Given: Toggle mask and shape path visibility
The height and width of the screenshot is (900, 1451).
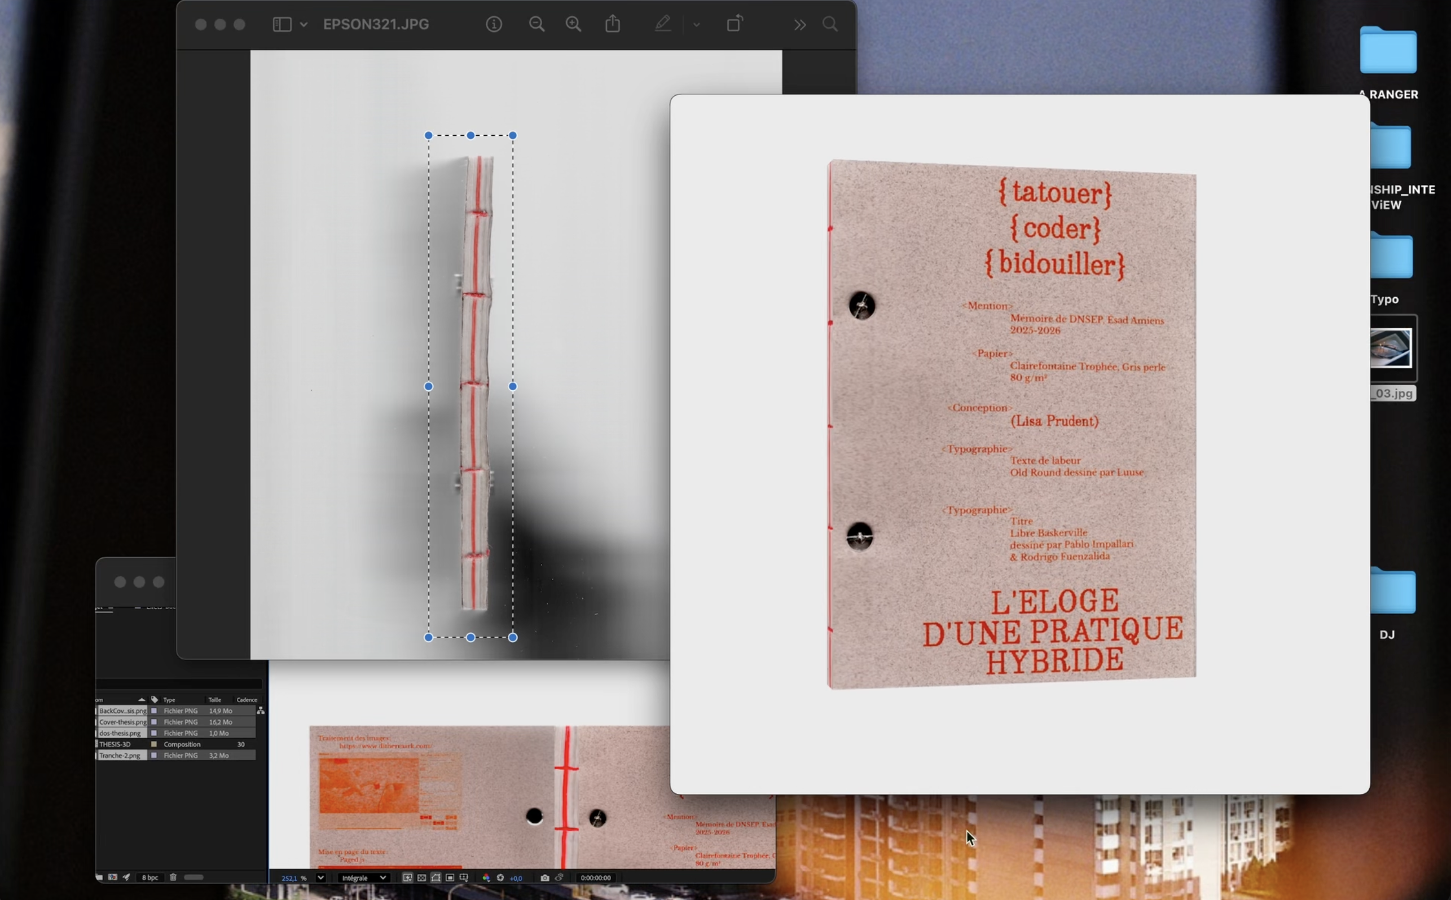Looking at the screenshot, I should [436, 878].
